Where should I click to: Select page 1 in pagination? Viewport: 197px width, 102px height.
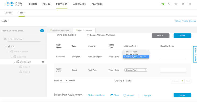183,81
